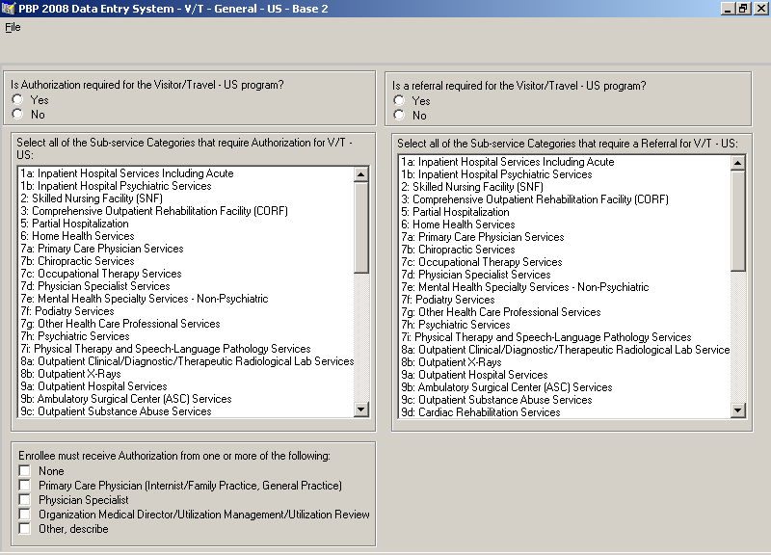771x555 pixels.
Task: Select 7i: Physical Therapy in Referral list
Action: click(x=565, y=337)
